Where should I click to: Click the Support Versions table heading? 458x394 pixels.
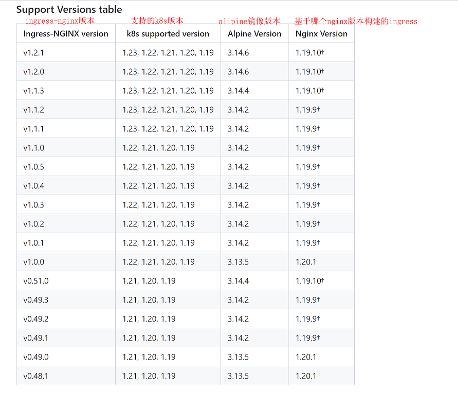click(69, 9)
